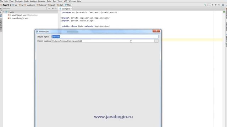
Task: Select the javafx package breadcrumb
Action: tap(52, 5)
